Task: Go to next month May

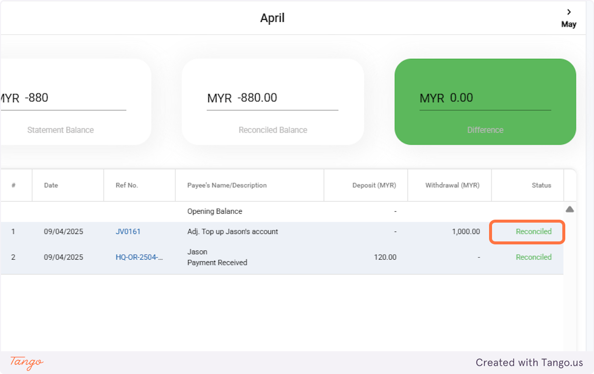Action: pos(569,18)
